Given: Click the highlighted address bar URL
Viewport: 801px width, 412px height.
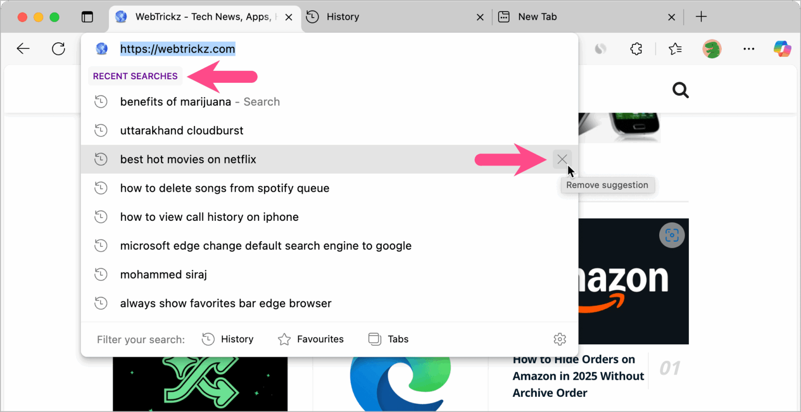Looking at the screenshot, I should 177,48.
